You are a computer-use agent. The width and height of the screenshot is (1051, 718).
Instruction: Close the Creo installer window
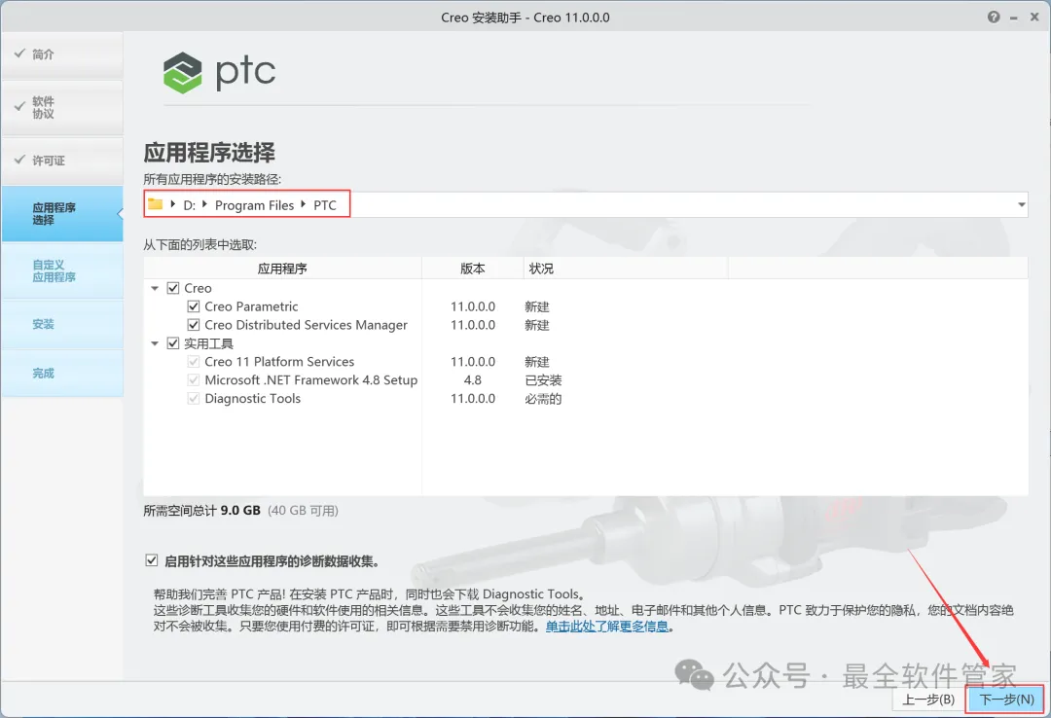(x=1034, y=18)
